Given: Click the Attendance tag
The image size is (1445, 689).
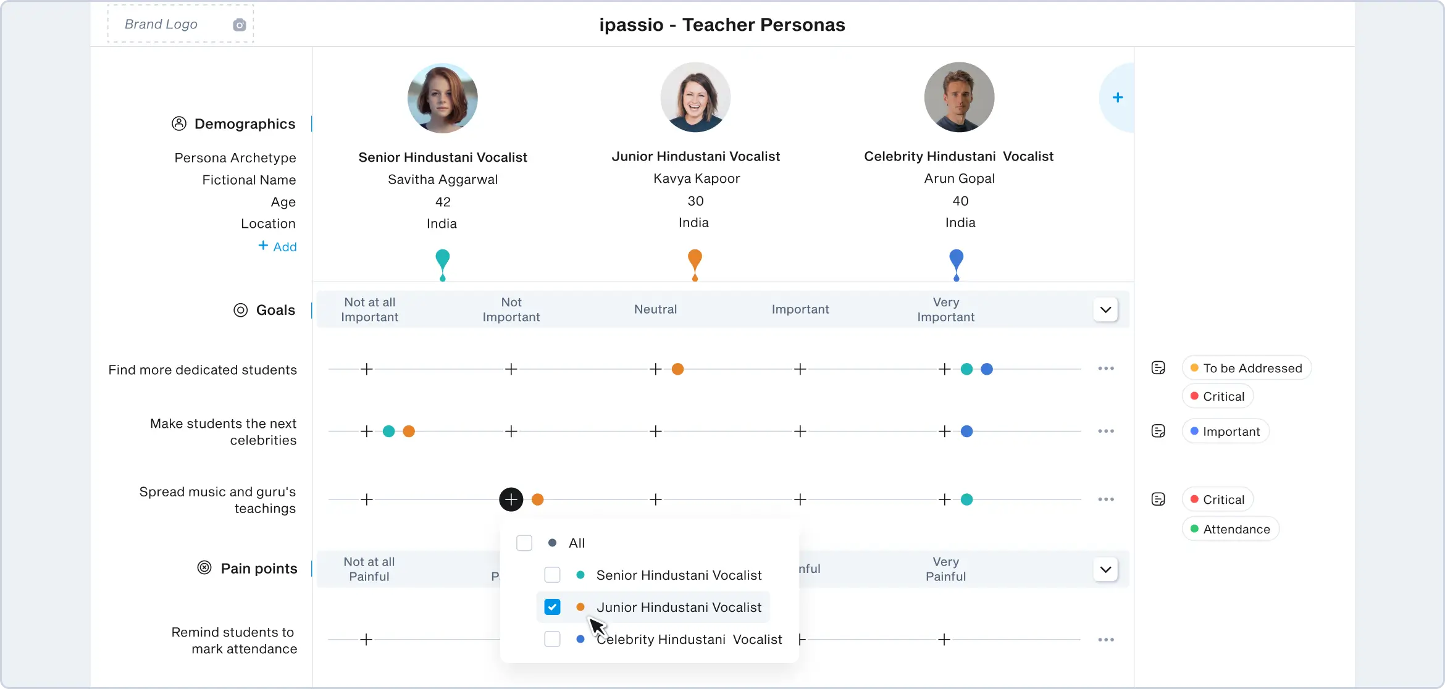Looking at the screenshot, I should point(1229,529).
